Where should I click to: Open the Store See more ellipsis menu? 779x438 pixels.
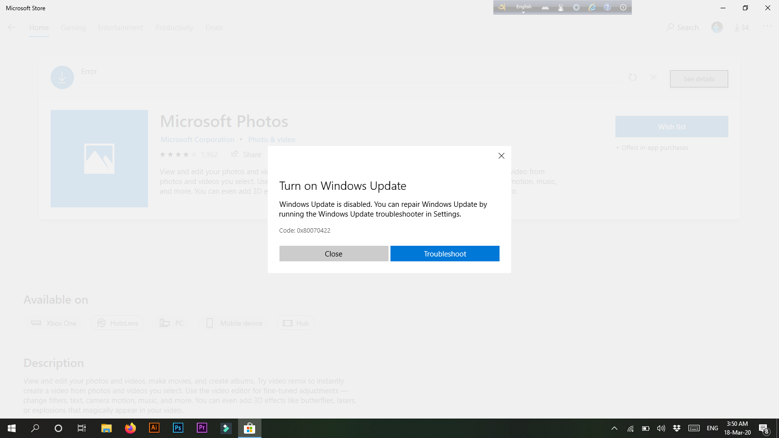pos(767,26)
